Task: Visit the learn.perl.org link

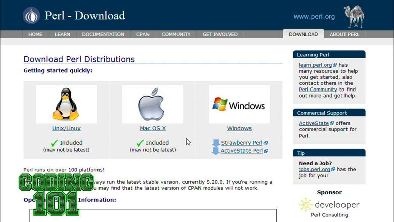Action: pos(315,65)
